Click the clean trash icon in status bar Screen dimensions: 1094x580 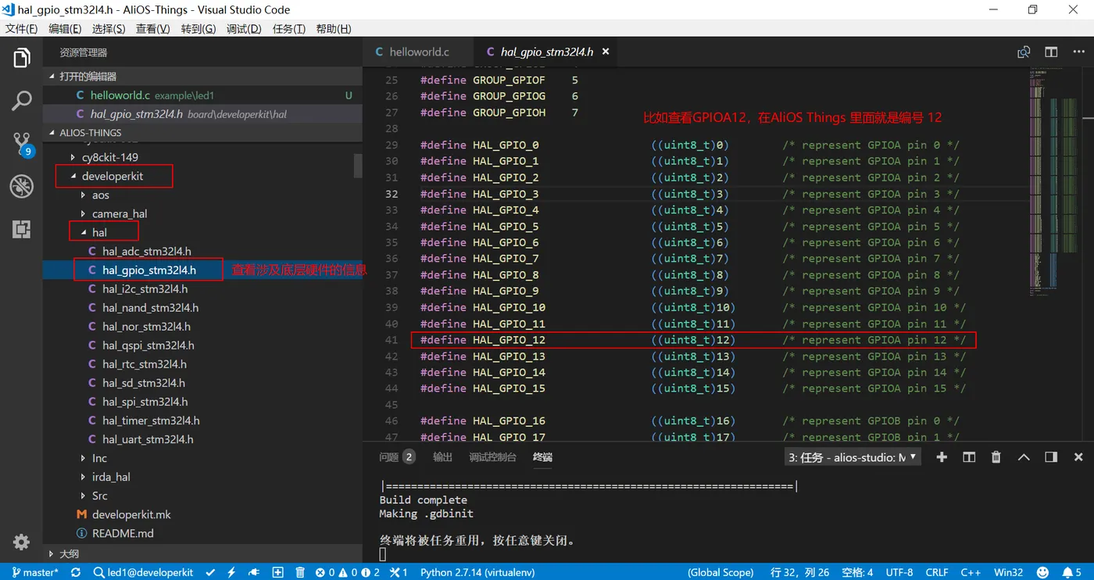point(300,572)
